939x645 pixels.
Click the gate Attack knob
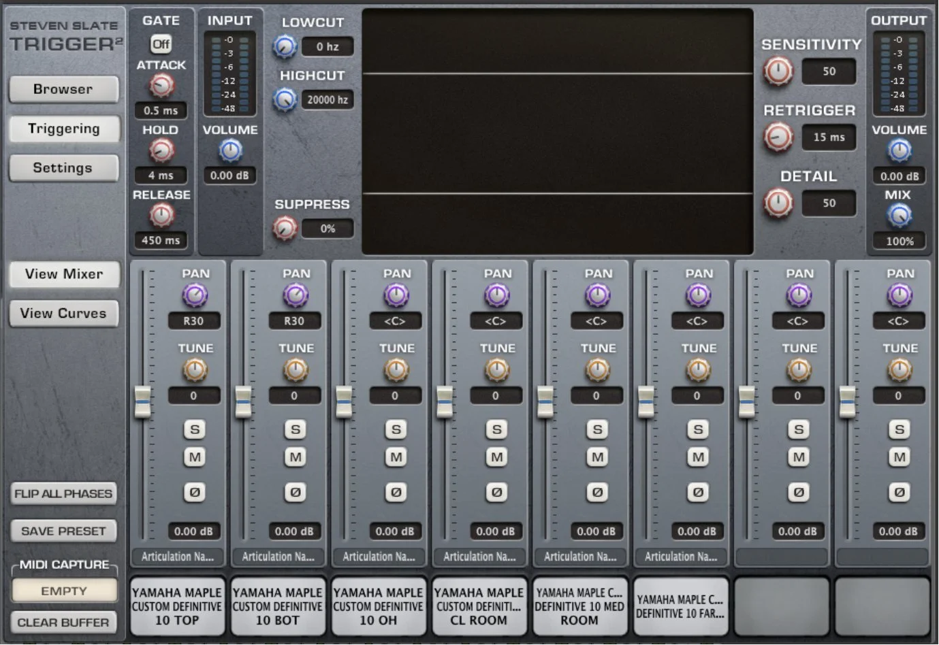(161, 86)
